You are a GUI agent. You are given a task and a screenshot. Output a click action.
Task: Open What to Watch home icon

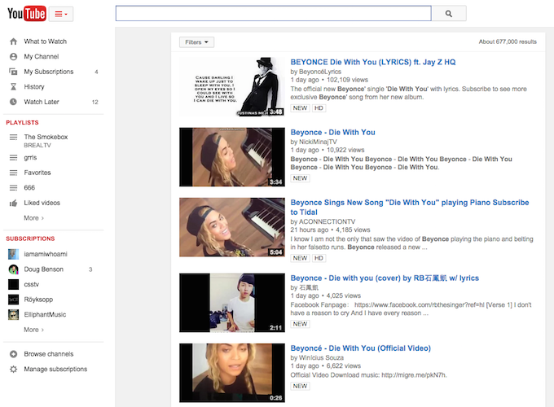click(13, 42)
